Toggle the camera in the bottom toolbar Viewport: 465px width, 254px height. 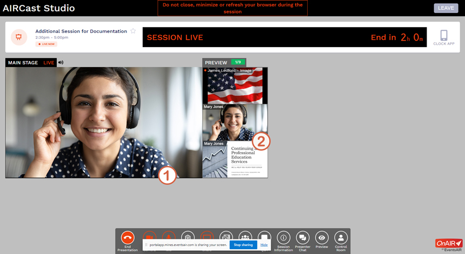[x=149, y=236]
